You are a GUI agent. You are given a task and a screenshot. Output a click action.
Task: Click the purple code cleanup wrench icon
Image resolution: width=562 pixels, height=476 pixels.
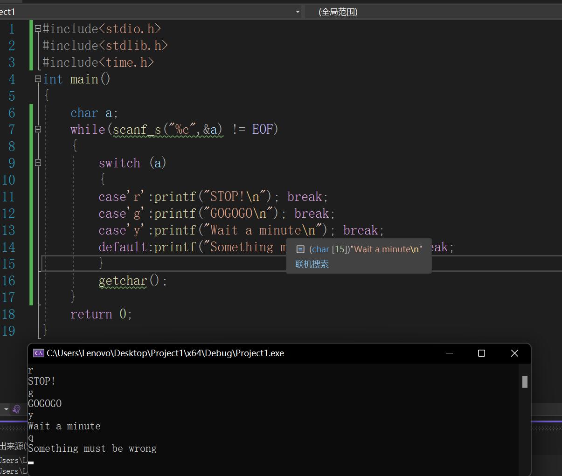(x=17, y=409)
